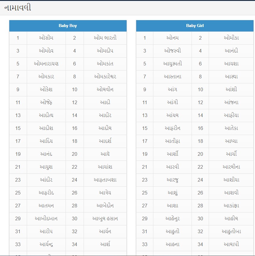This screenshot has height=256, width=255.
Task: Choose the boy name ઓમકારેશ્વર
Action: 105,77
